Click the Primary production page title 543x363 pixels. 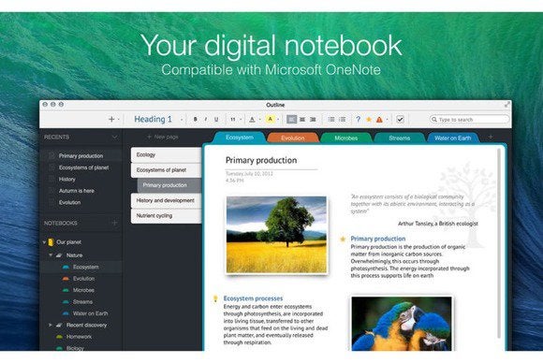[x=261, y=160]
